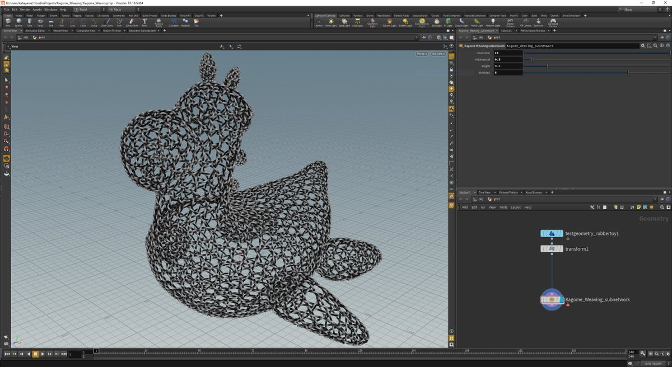
Task: Add a Spot Light from the shelf
Action: point(344,22)
